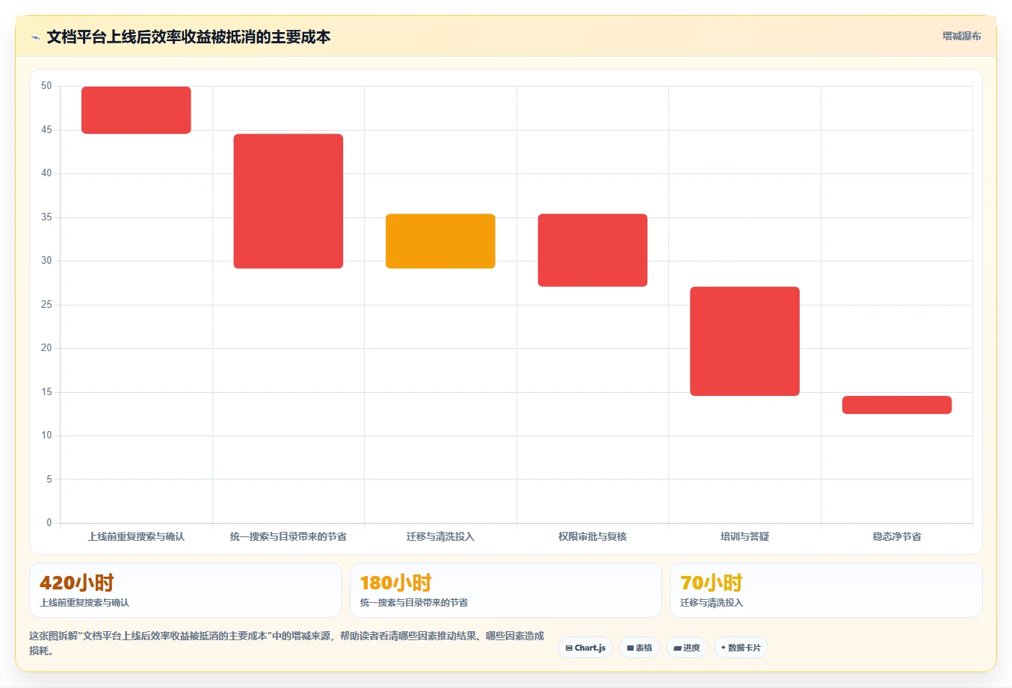
Task: Click the chart title 文档平台上线后效率收益被抵消的主要成本
Action: coord(188,37)
